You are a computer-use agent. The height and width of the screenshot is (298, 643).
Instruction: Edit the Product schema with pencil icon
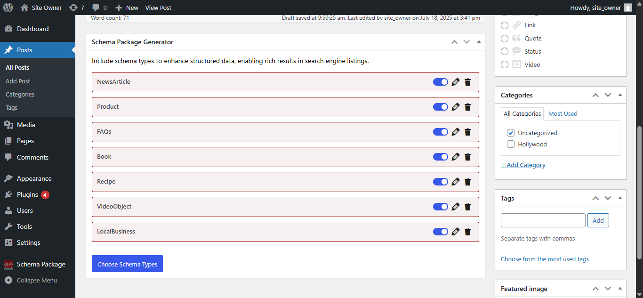click(x=455, y=107)
